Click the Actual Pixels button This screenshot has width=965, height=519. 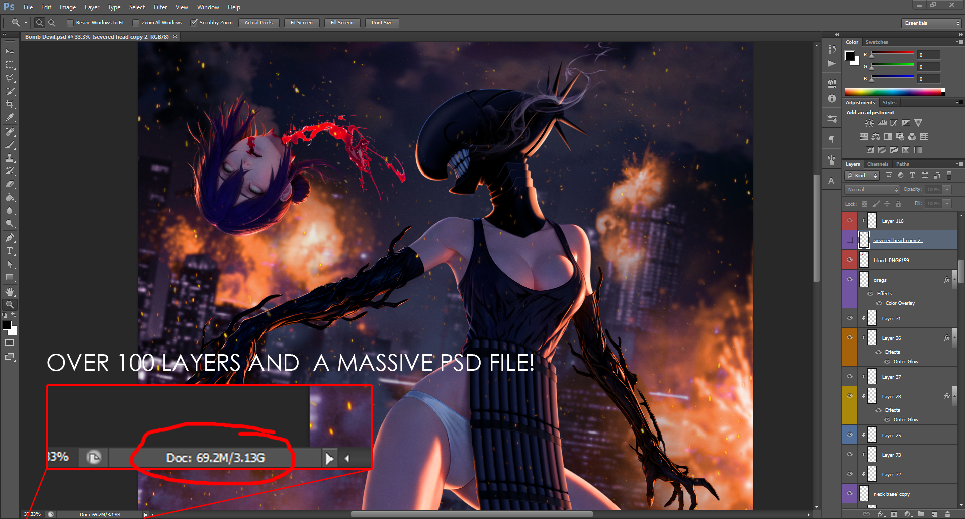click(x=258, y=23)
